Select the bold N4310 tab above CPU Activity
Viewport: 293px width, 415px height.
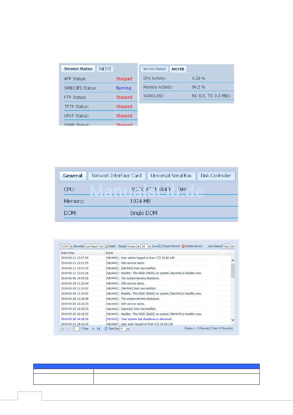pos(178,69)
